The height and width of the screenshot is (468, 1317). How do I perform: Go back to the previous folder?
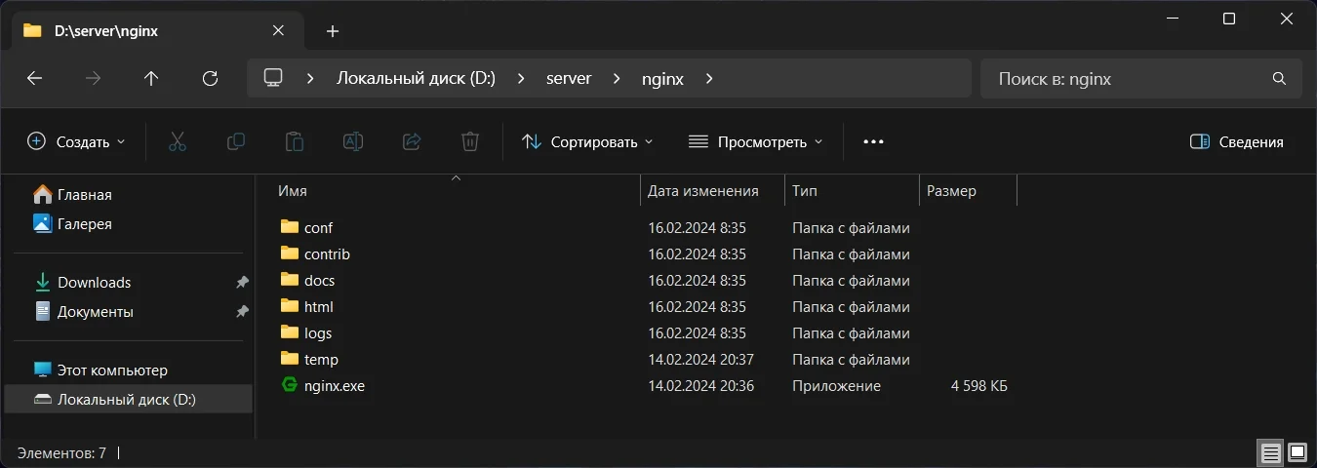34,79
